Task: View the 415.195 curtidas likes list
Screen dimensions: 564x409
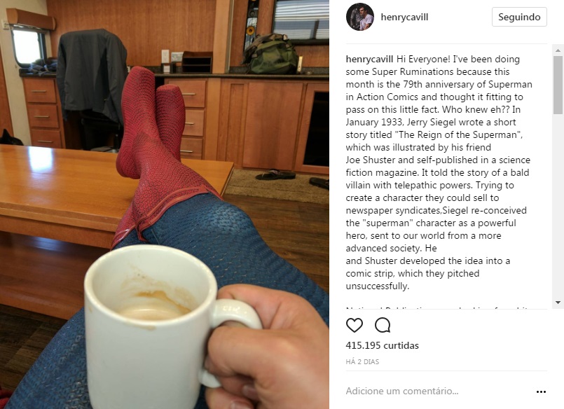Action: (x=382, y=345)
